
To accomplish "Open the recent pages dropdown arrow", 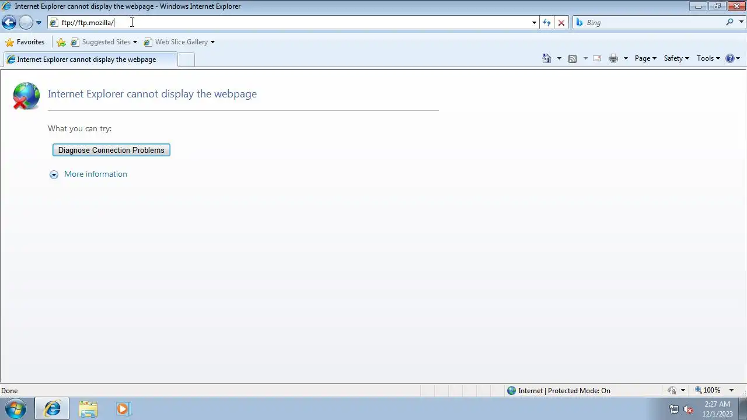I will (x=39, y=23).
